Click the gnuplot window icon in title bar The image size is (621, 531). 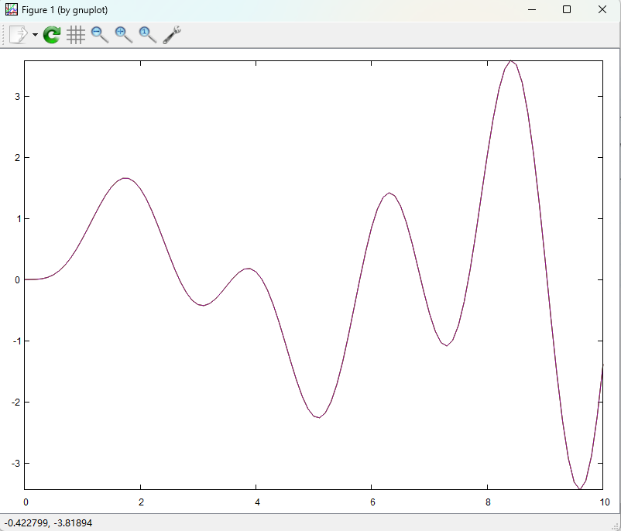(12, 9)
